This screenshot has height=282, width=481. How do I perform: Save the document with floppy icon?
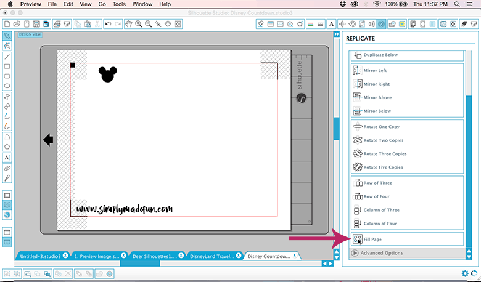[36, 24]
